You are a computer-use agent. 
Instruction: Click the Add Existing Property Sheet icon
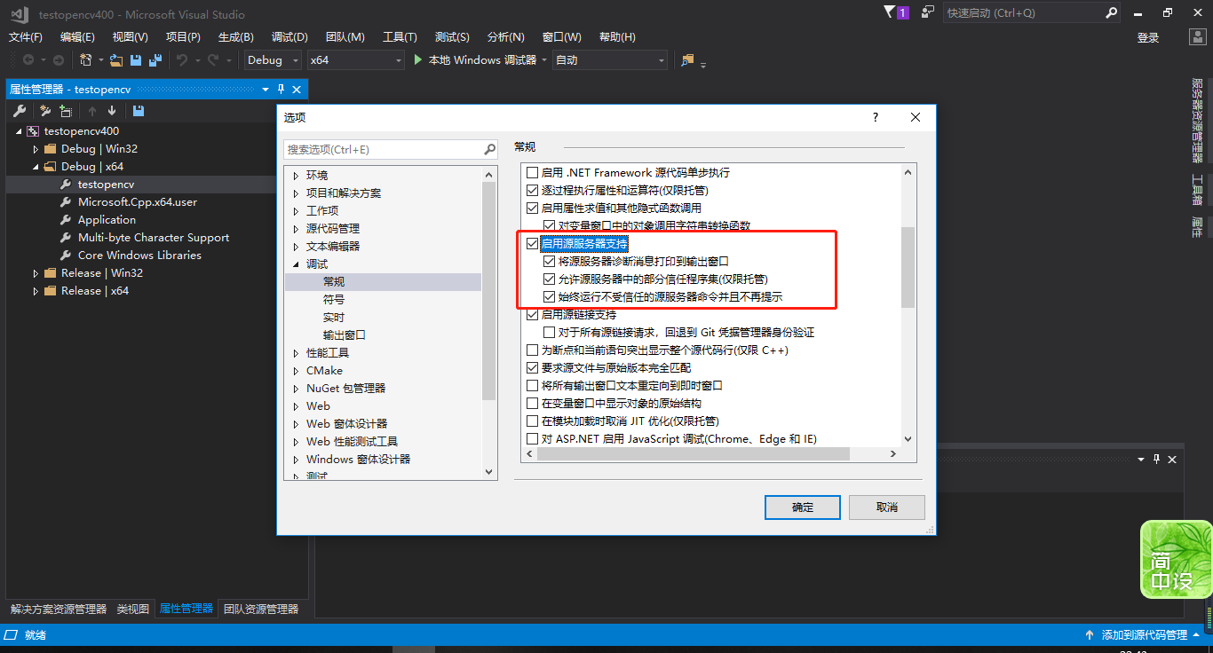66,111
